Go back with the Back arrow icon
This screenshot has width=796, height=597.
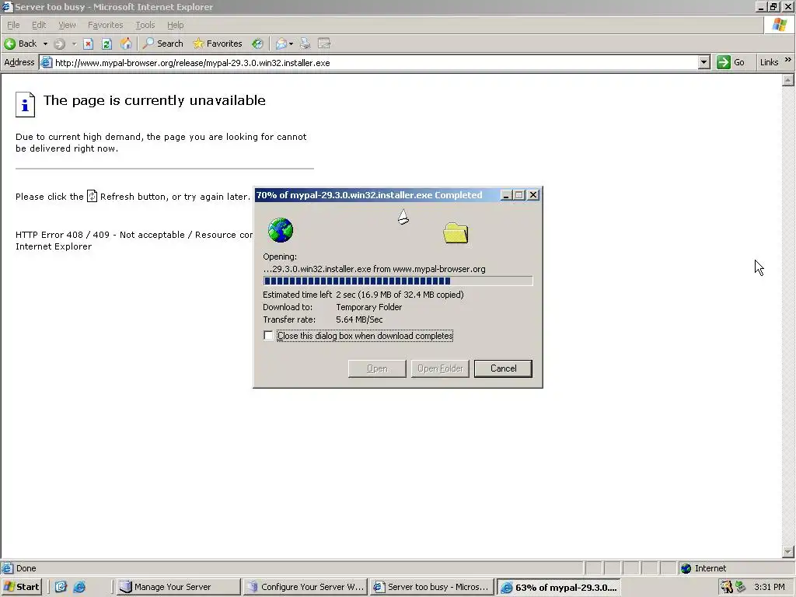9,44
